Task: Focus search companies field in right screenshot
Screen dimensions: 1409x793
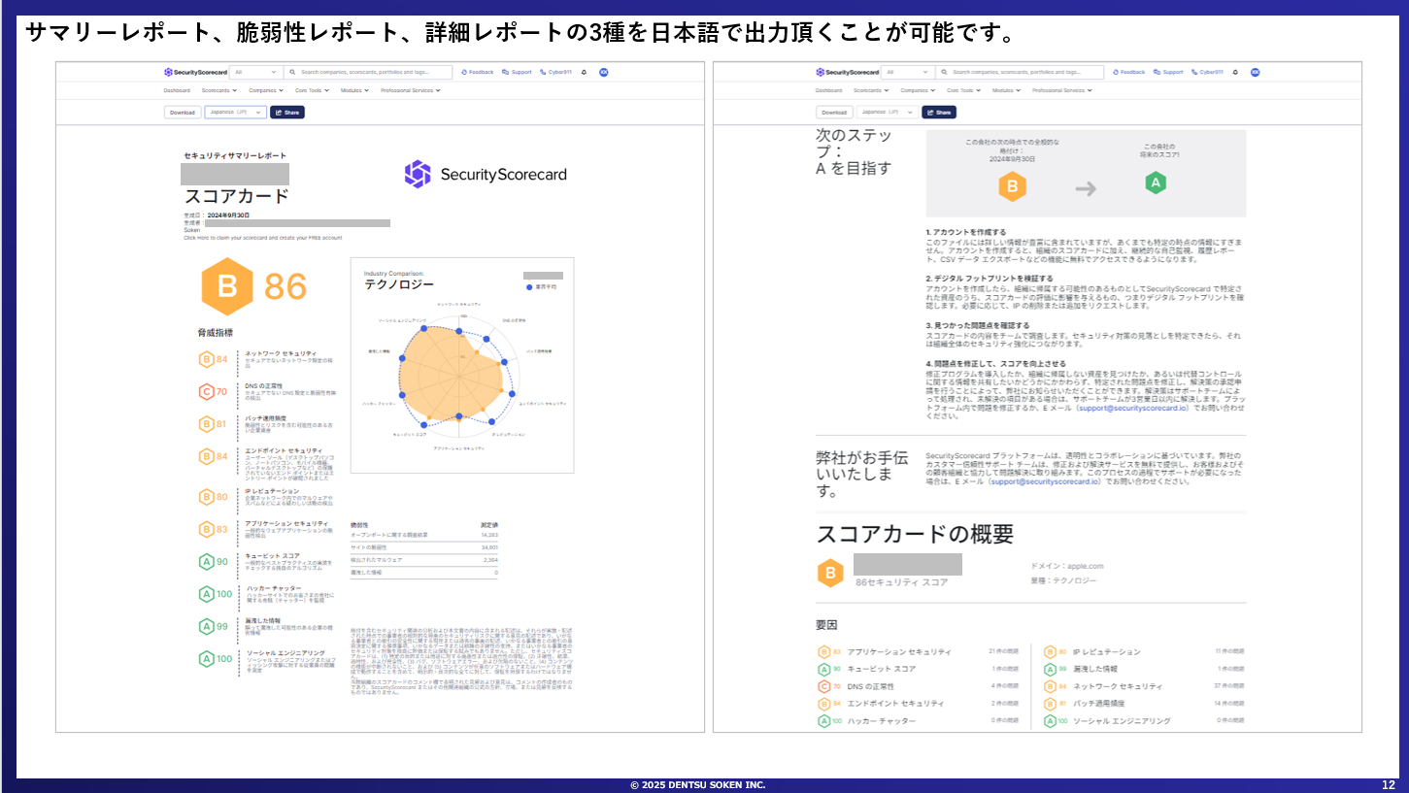Action: (1020, 72)
